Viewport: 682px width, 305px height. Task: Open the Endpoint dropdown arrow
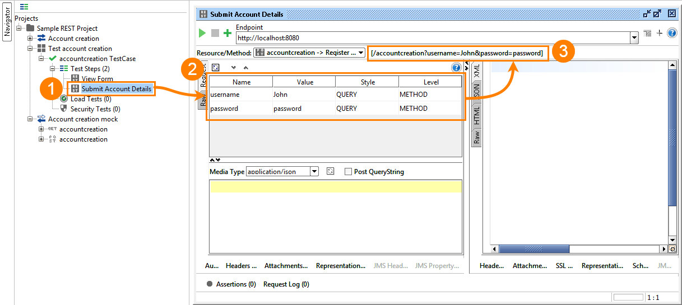(x=634, y=38)
